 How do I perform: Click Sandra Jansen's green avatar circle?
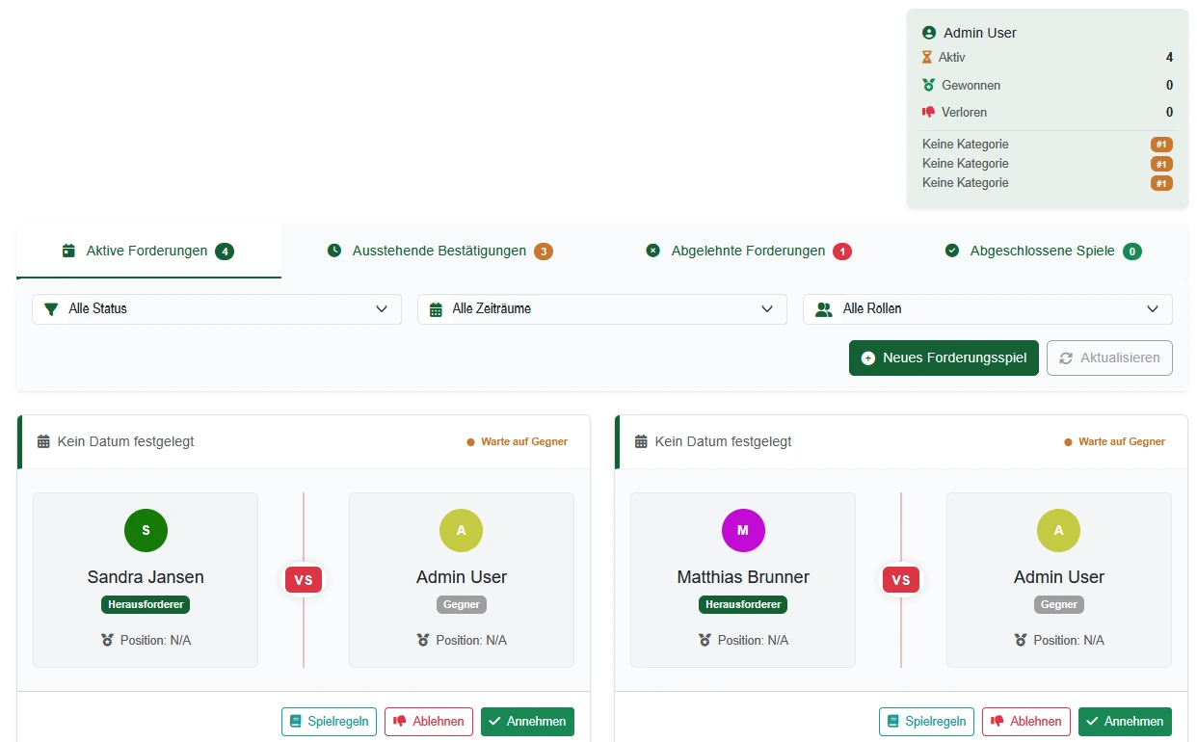(146, 530)
